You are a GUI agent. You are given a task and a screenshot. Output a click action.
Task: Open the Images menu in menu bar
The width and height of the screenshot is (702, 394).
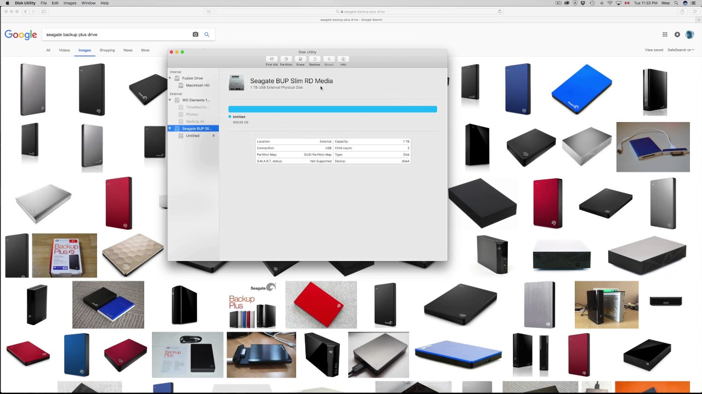(x=70, y=3)
